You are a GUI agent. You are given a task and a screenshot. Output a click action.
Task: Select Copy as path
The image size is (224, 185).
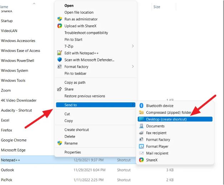tap(75, 82)
